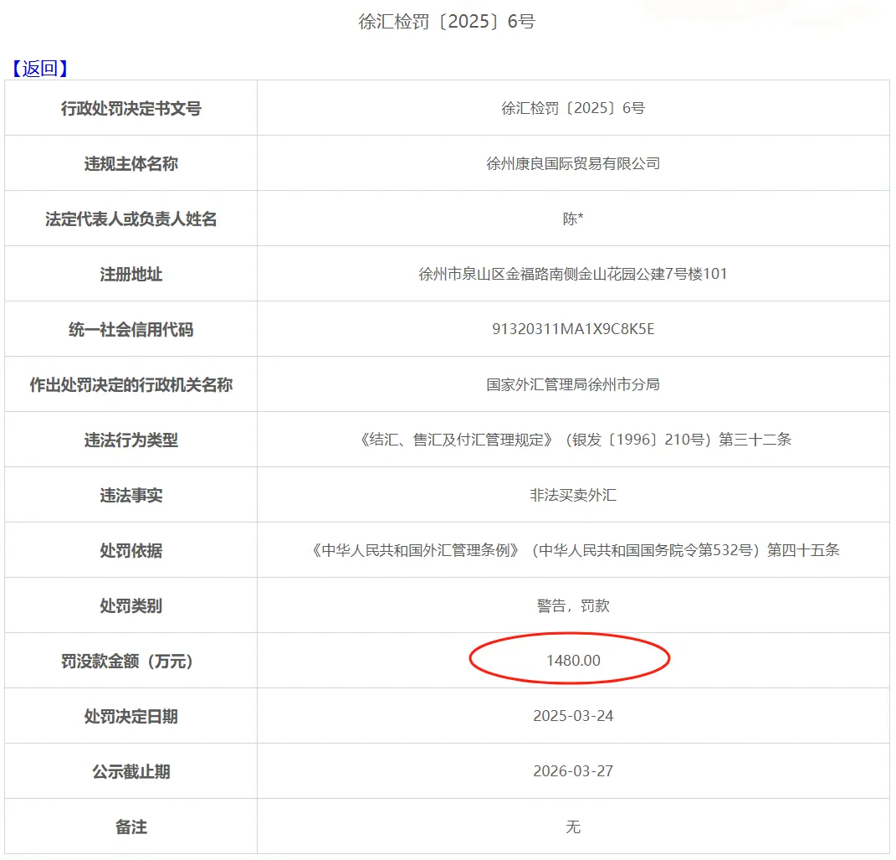The image size is (896, 860).
Task: Click the 处罚依据 regulation text cell
Action: tap(573, 550)
